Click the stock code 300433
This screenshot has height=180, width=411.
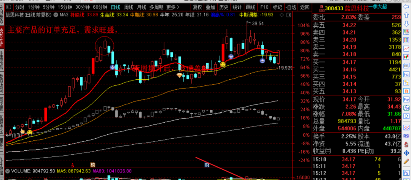(335, 9)
